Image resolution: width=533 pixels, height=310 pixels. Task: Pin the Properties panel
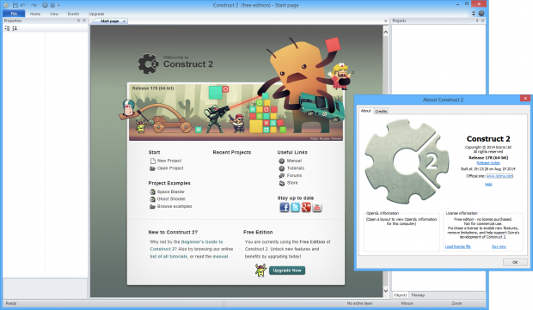(78, 21)
